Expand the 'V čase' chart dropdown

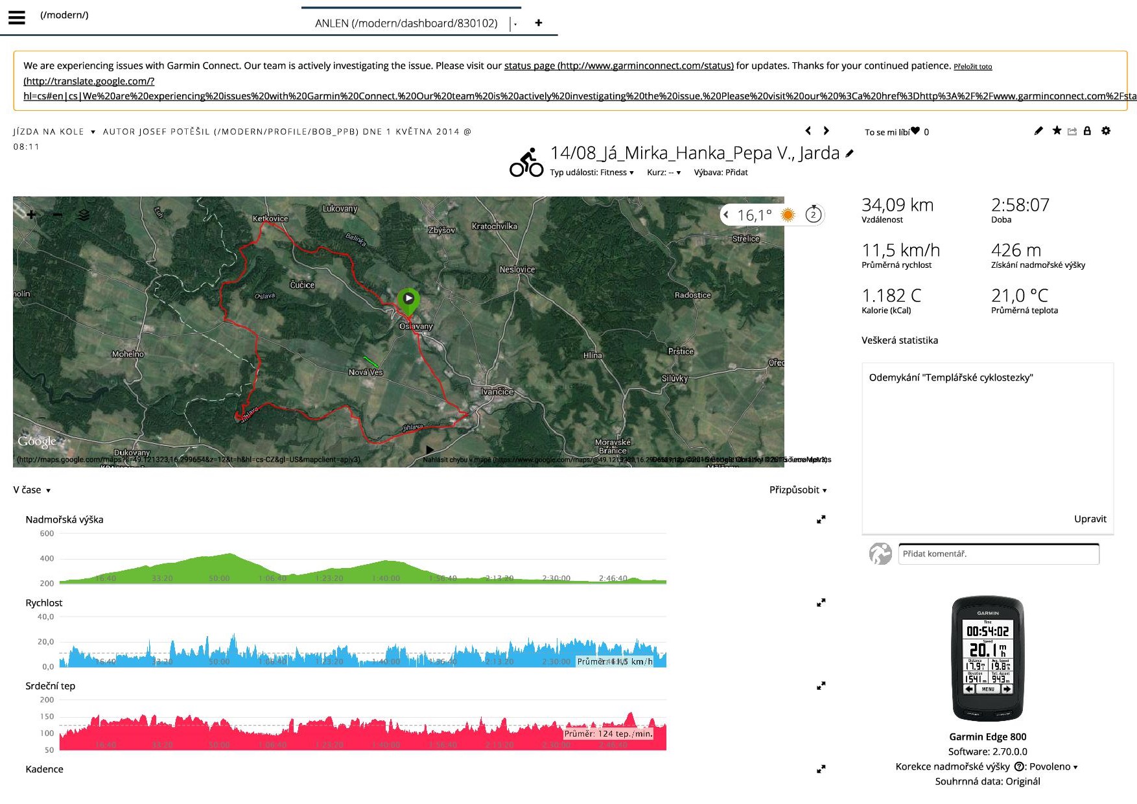(32, 490)
